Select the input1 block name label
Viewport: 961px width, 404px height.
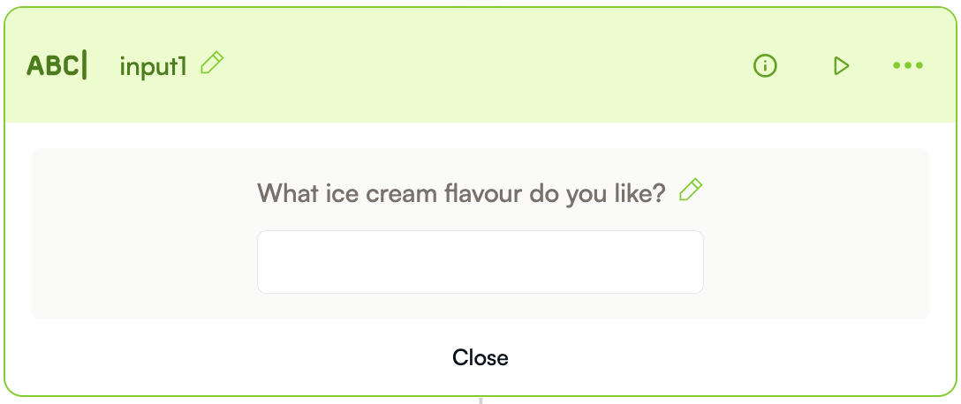[153, 67]
